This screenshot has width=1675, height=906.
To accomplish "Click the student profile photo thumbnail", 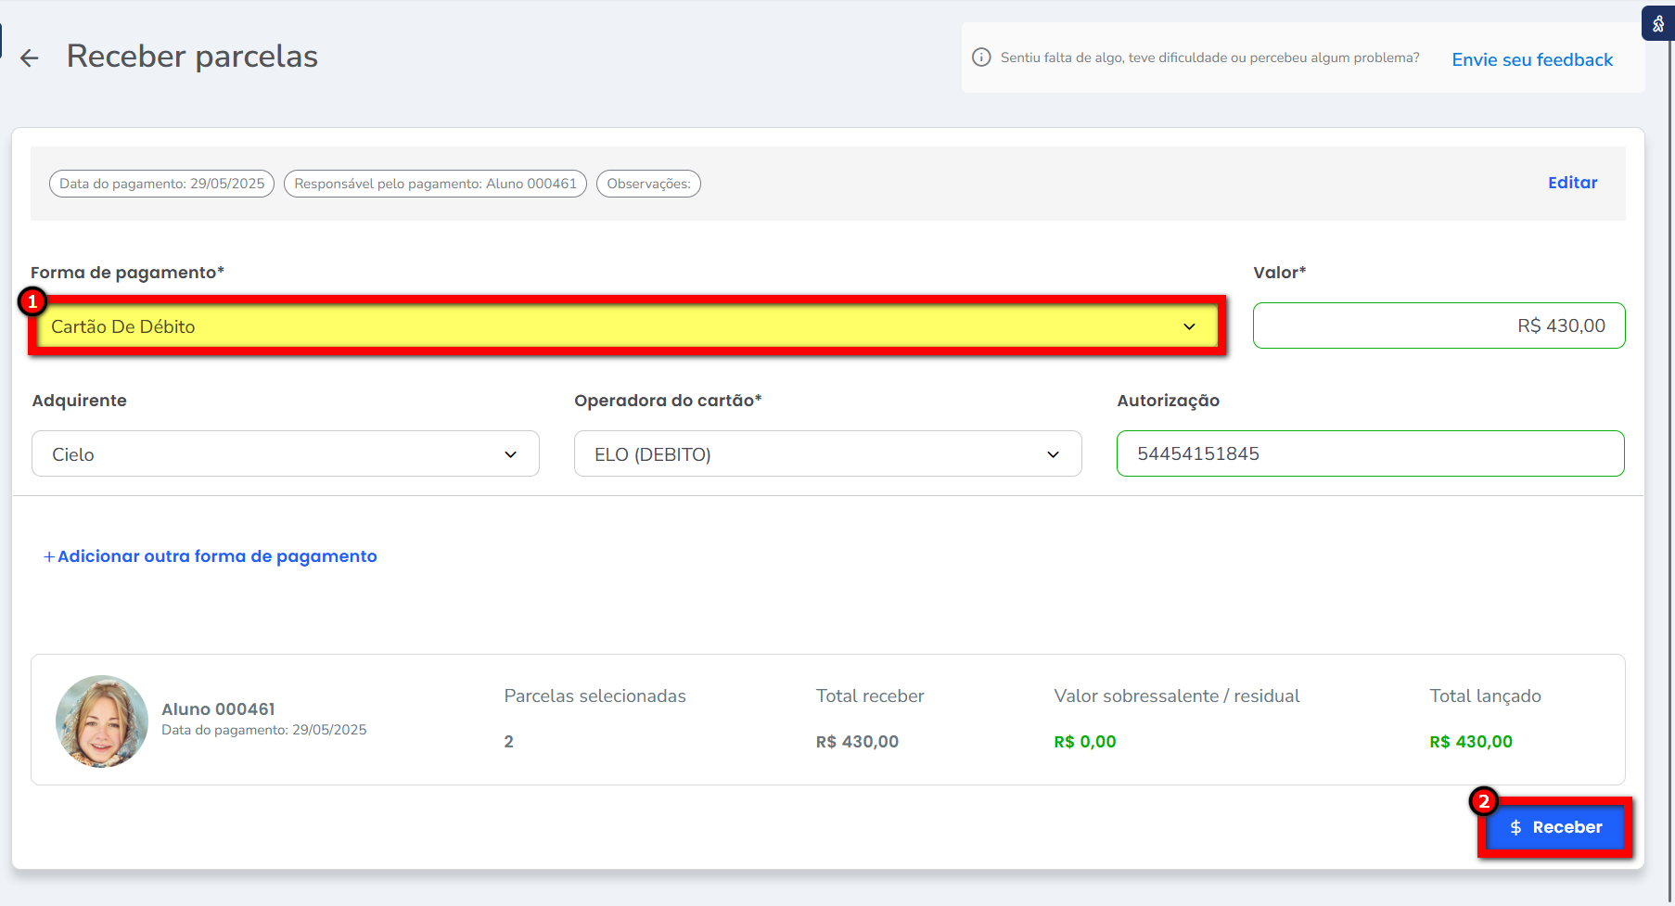I will 102,721.
